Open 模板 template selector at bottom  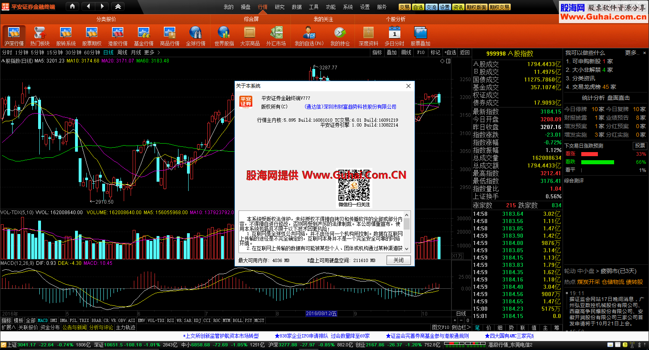click(x=19, y=320)
